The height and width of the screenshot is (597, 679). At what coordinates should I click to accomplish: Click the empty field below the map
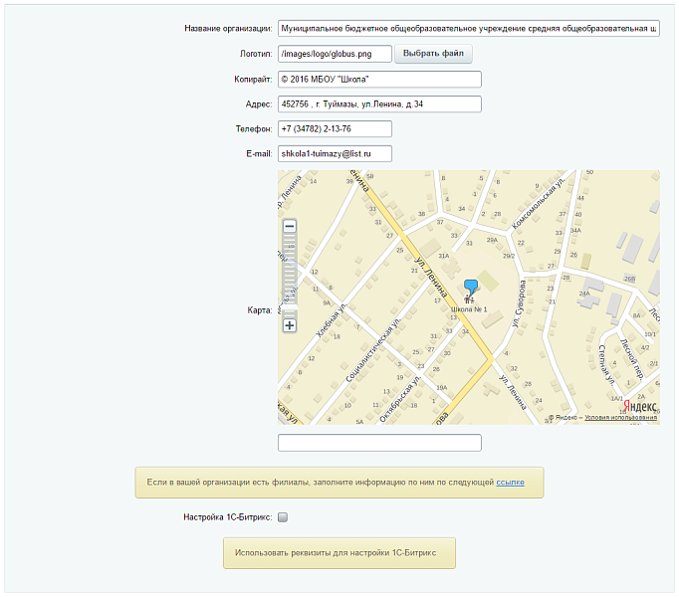pos(379,443)
